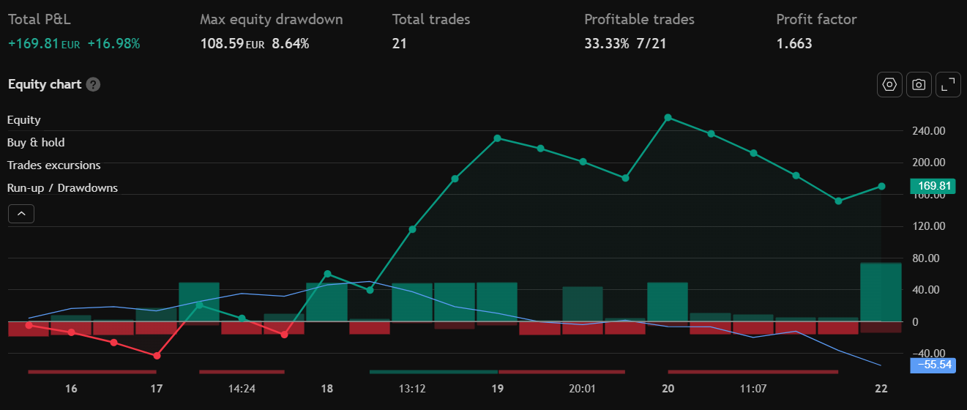Toggle Run-up / Drawdowns in the legend
Viewport: 967px width, 410px height.
coord(62,188)
